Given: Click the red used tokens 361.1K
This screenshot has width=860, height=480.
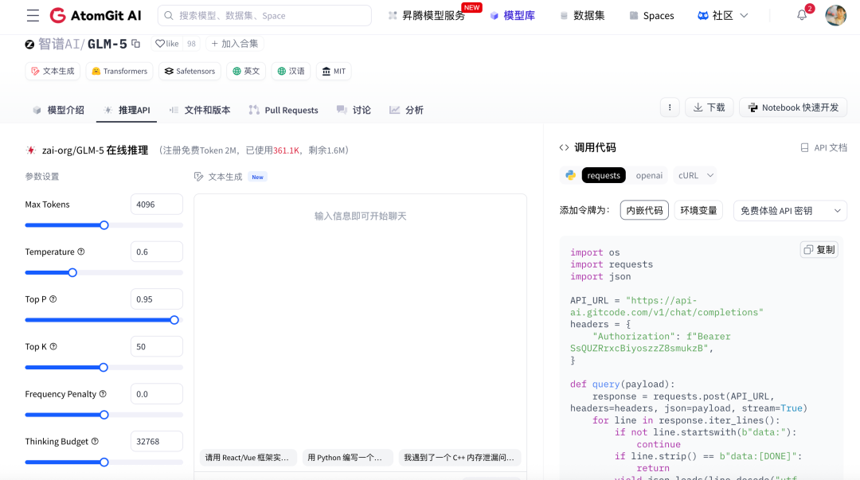Looking at the screenshot, I should [x=287, y=150].
